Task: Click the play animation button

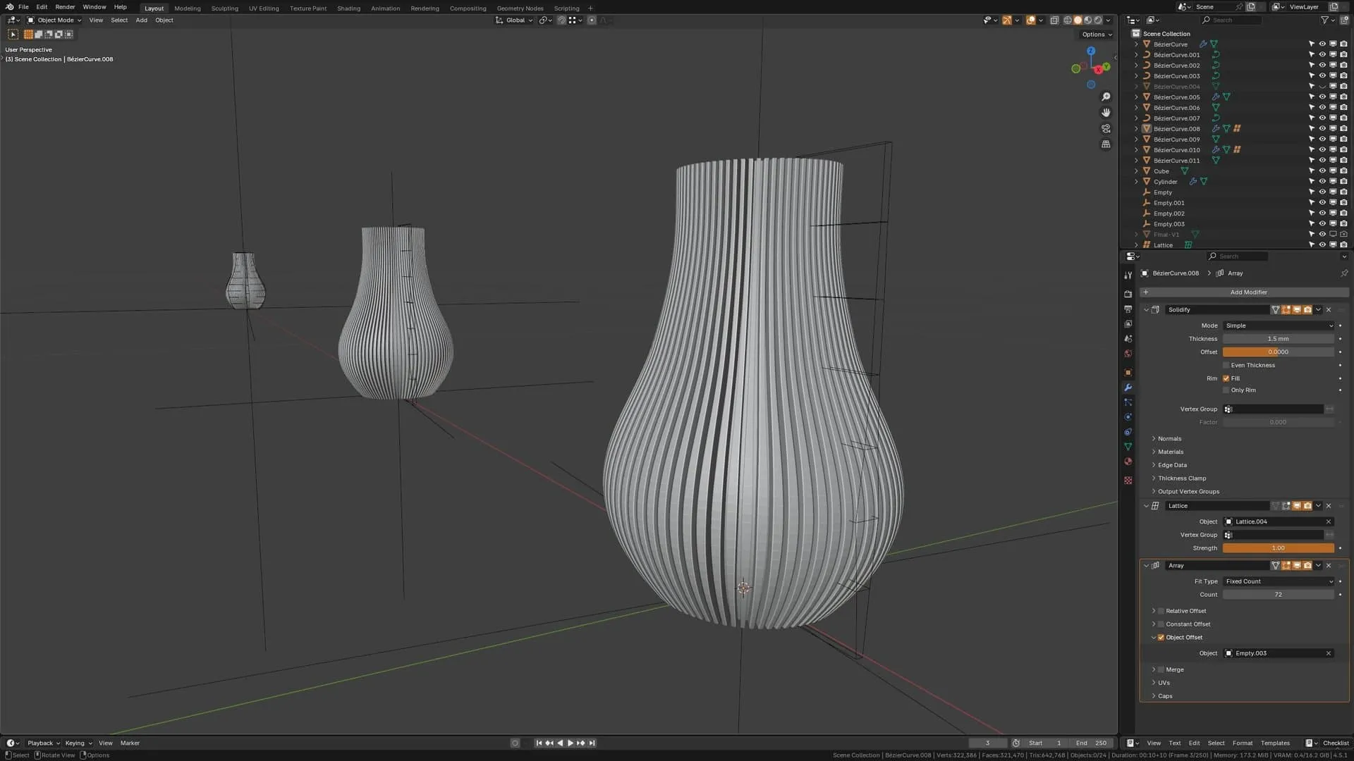Action: click(571, 743)
